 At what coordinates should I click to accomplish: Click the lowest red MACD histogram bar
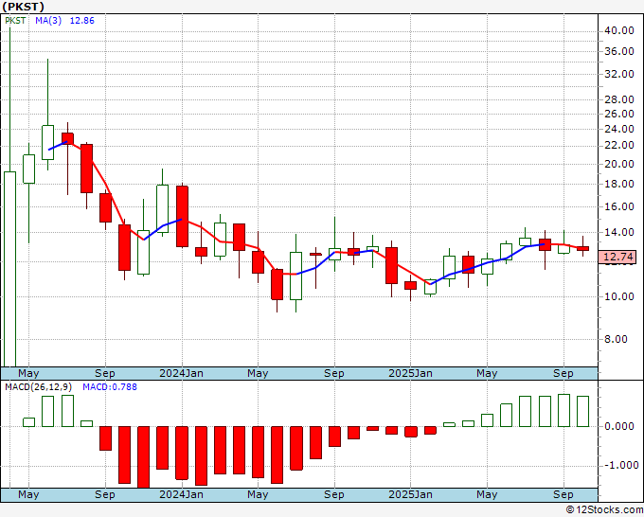[143, 457]
